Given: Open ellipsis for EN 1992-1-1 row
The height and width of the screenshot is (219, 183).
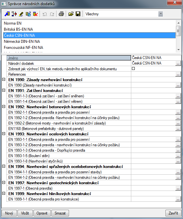Looking at the screenshot, I should click(178, 112).
